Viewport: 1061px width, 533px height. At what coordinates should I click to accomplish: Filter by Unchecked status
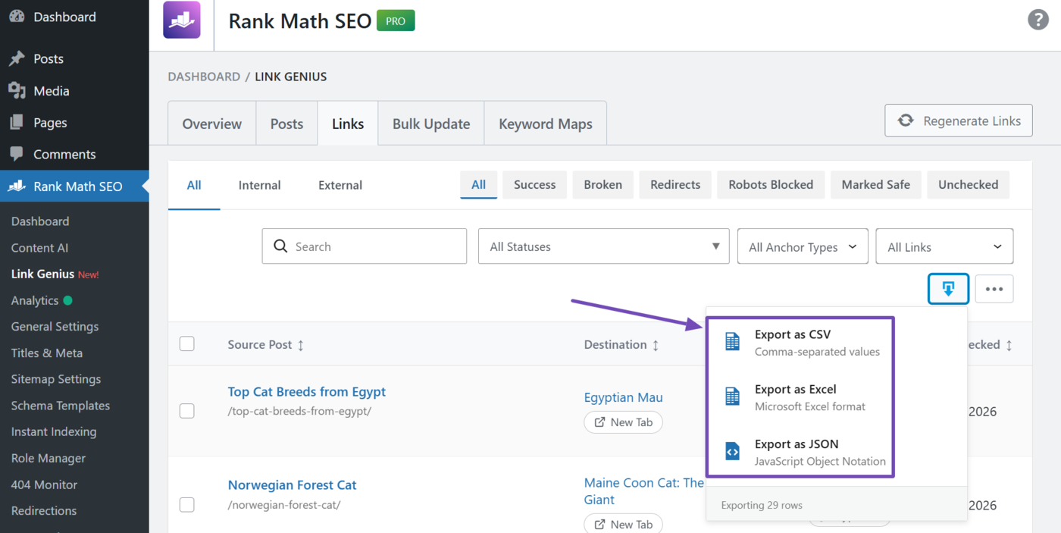tap(968, 184)
